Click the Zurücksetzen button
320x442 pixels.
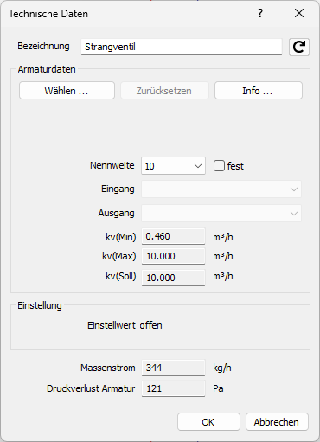point(164,91)
